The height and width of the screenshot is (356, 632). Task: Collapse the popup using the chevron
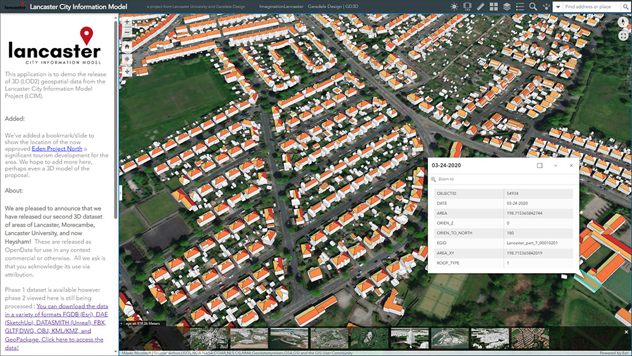tap(556, 165)
